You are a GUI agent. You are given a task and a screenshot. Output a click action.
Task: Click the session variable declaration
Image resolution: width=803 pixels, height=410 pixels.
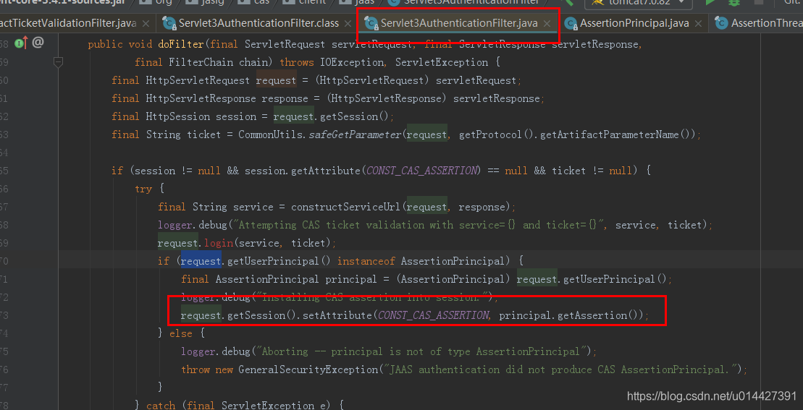click(x=236, y=116)
